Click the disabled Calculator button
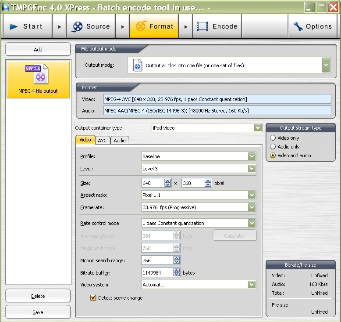The height and width of the screenshot is (322, 341). click(x=234, y=235)
